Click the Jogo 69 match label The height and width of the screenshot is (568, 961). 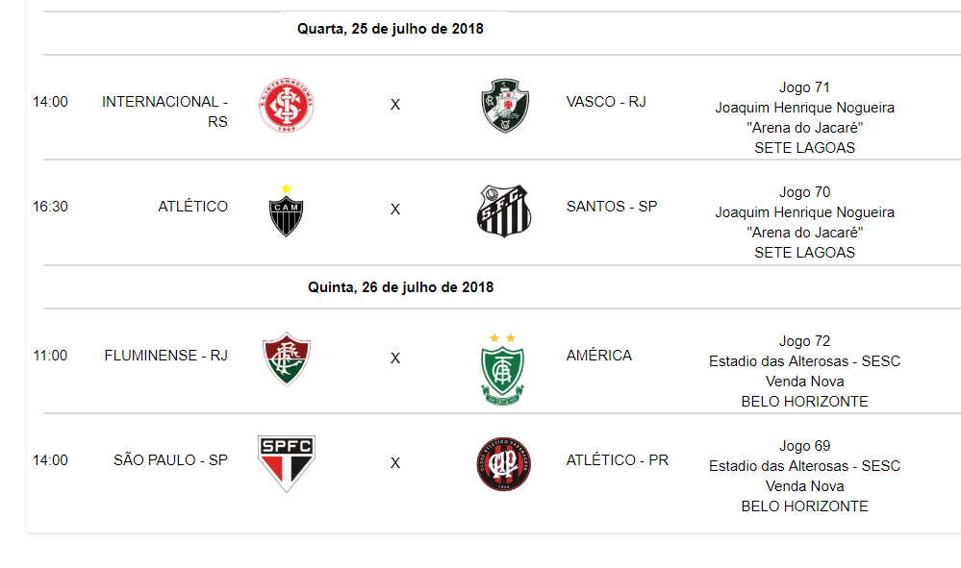tap(805, 446)
